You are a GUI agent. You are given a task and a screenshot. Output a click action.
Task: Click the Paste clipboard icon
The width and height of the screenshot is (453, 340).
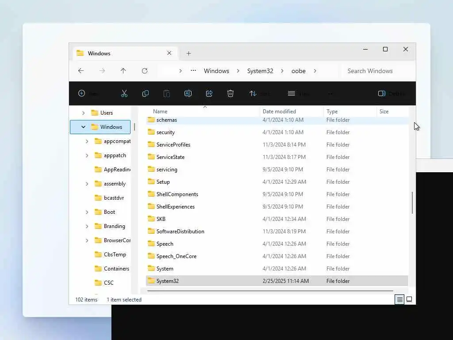click(x=167, y=93)
